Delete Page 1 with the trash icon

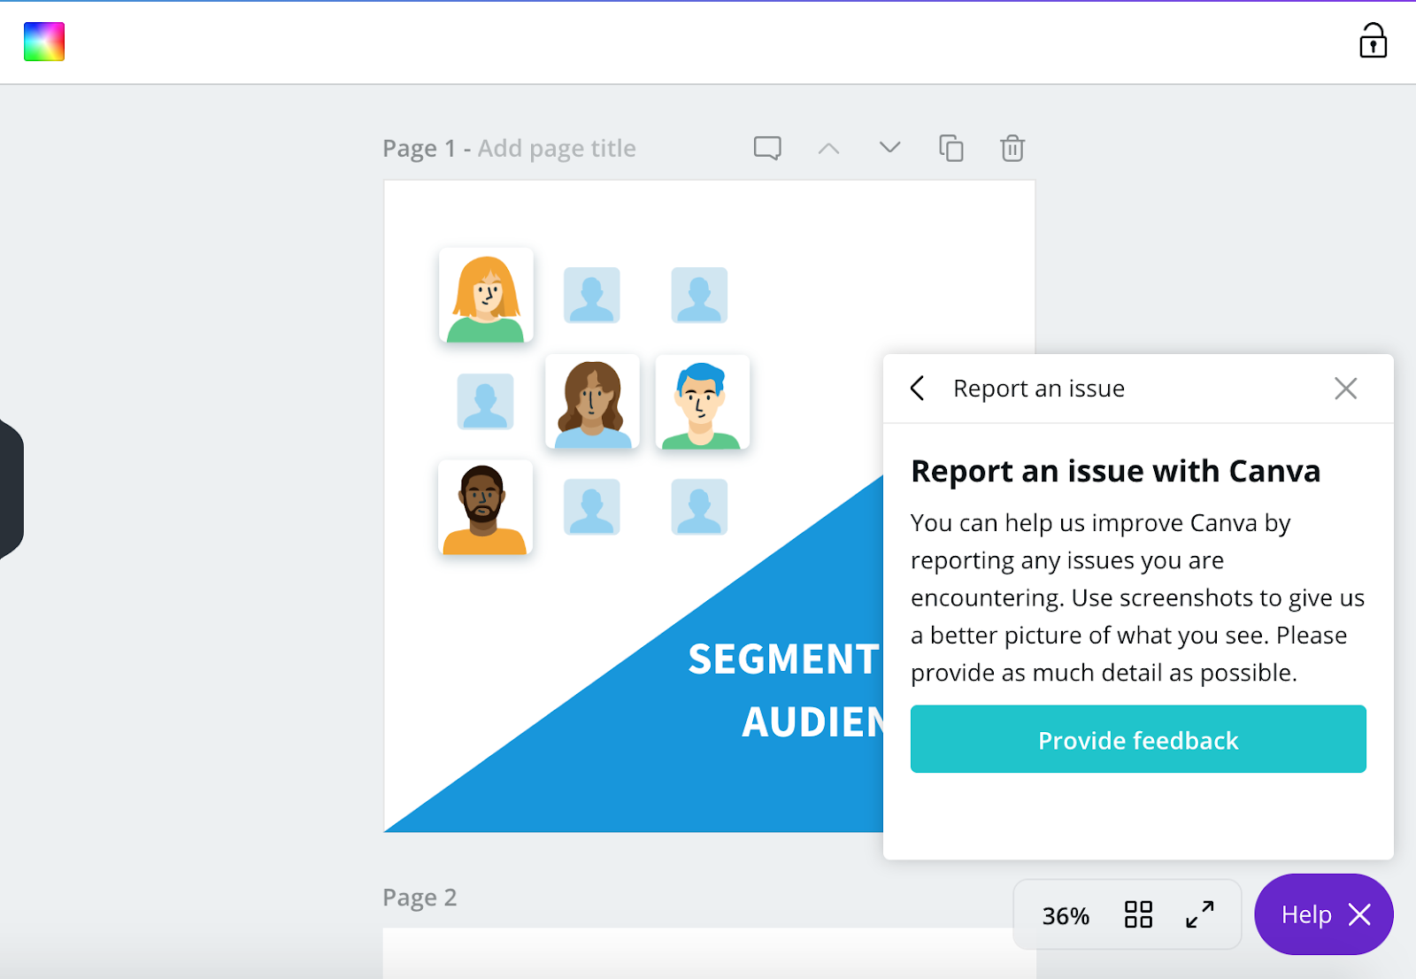1012,148
